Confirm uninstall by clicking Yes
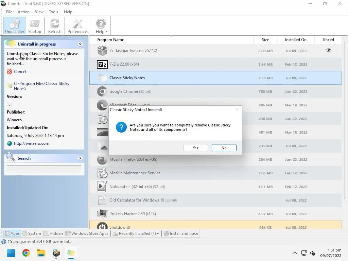Screen dimensions: 348x261 (x=195, y=148)
